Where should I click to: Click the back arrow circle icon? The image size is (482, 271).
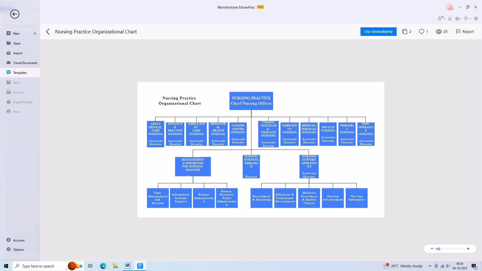point(15,14)
